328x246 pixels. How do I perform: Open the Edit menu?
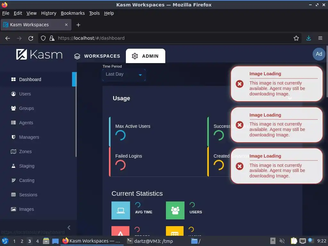(x=18, y=13)
